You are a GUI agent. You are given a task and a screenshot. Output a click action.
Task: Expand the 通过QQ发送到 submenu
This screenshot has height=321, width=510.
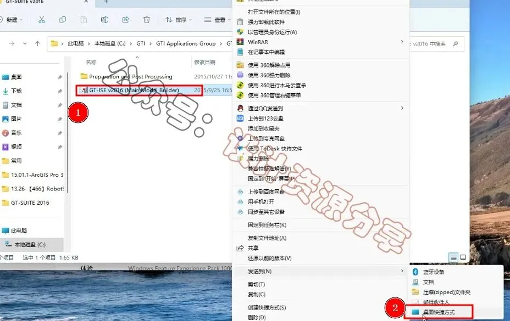[x=321, y=108]
